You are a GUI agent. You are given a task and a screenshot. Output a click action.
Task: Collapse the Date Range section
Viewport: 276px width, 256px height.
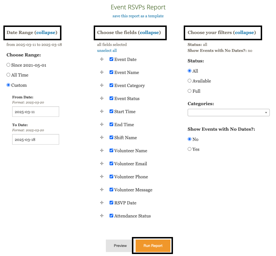point(46,33)
